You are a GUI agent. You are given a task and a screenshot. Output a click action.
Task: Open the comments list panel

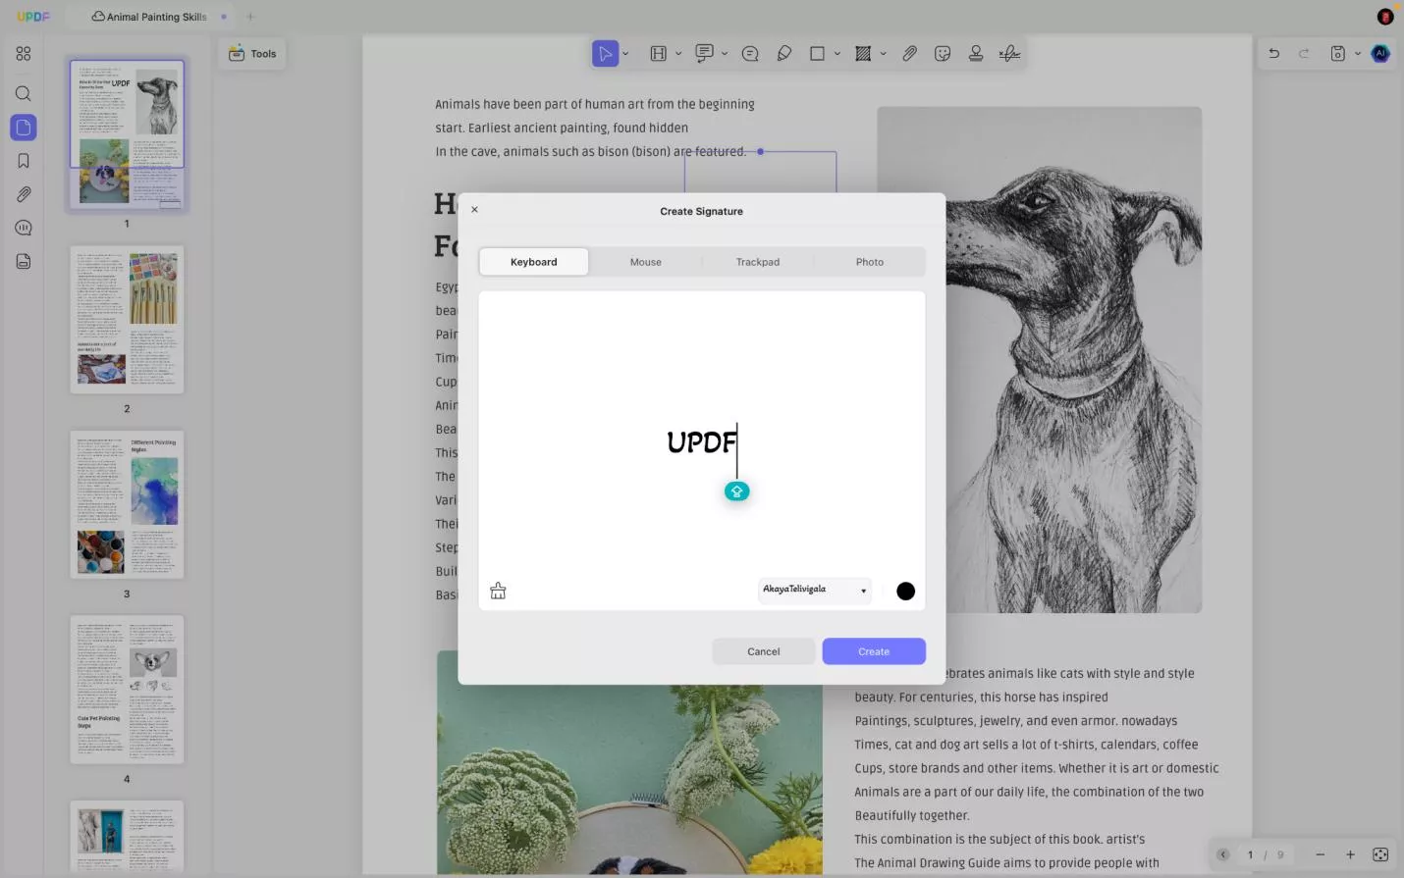coord(24,228)
